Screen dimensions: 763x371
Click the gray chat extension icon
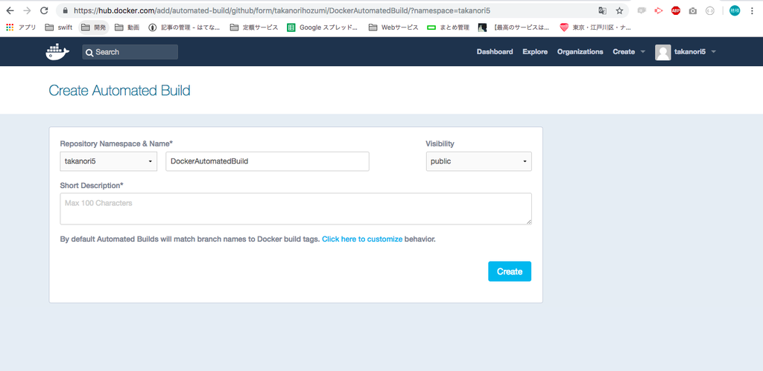pos(642,10)
